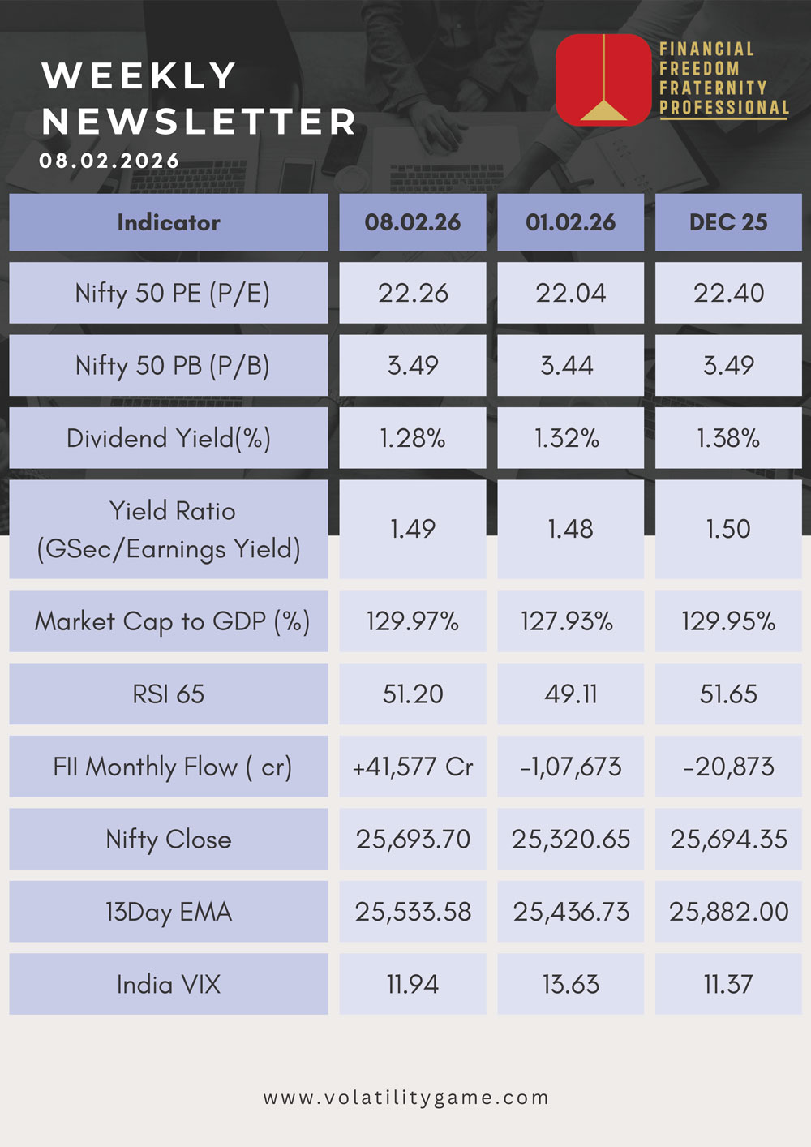Select the DEC 25 column header
811x1147 pixels.
pyautogui.click(x=728, y=222)
